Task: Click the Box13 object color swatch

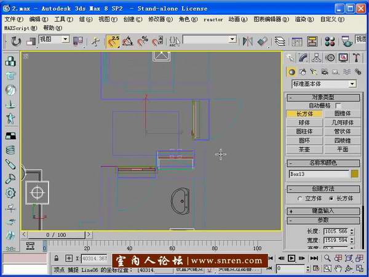Action: tap(355, 174)
